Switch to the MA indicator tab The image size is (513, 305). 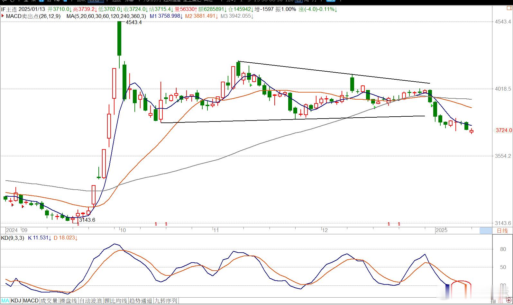[5, 301]
